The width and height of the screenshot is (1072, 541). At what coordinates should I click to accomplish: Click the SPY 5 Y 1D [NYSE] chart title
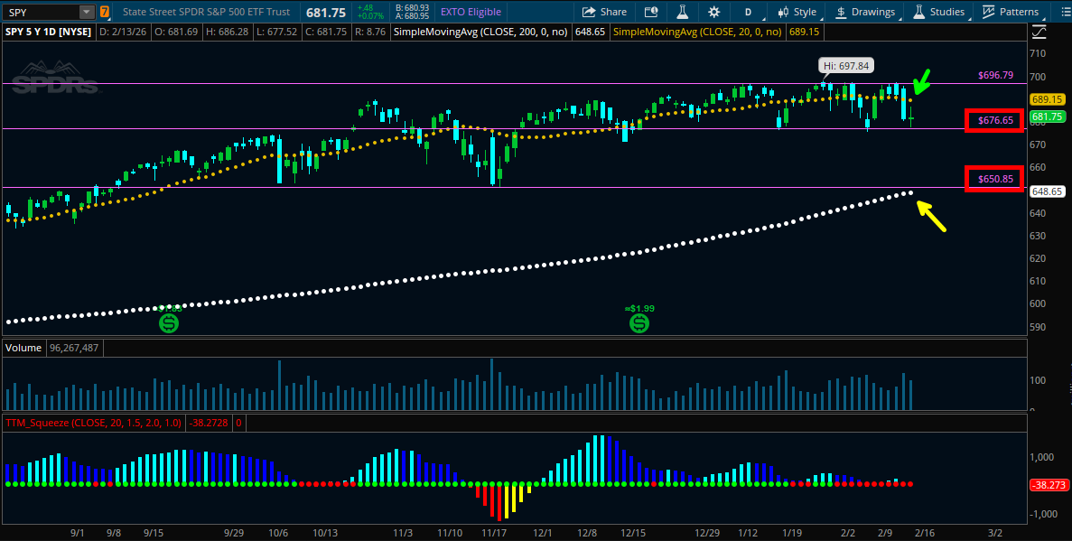point(50,32)
